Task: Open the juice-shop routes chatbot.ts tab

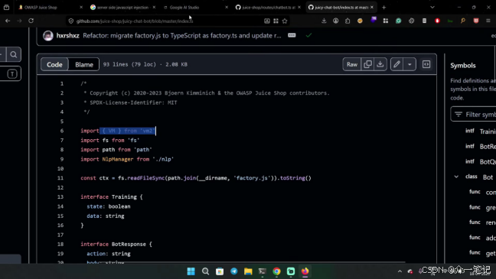Action: [x=269, y=8]
